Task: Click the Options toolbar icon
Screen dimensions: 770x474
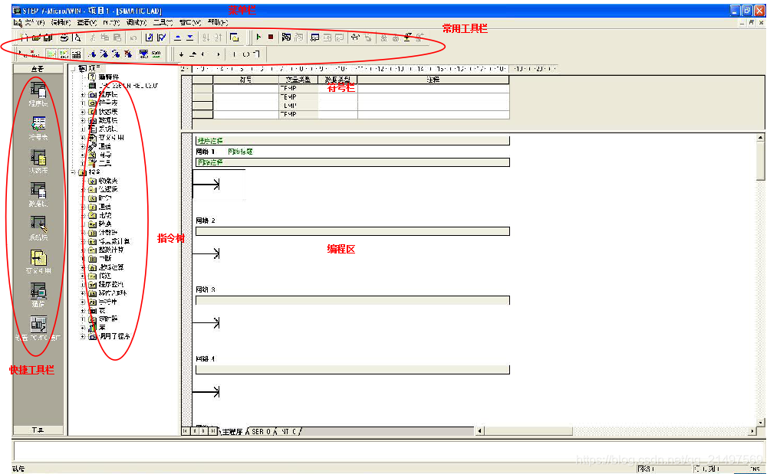Action: [234, 38]
